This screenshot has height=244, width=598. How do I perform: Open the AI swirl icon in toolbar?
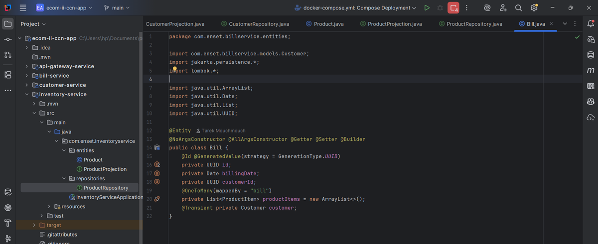point(487,8)
